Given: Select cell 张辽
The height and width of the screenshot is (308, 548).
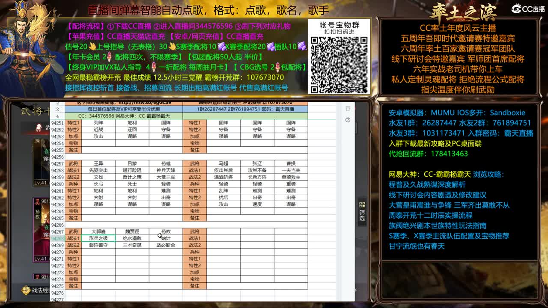Looking at the screenshot, I should click(x=257, y=163).
